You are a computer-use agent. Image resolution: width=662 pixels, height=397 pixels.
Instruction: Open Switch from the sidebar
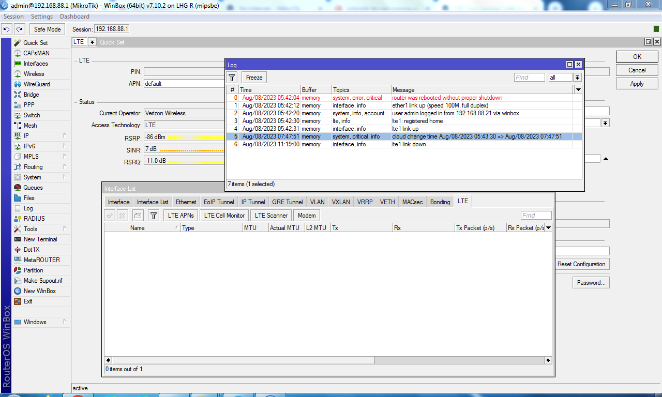point(32,115)
